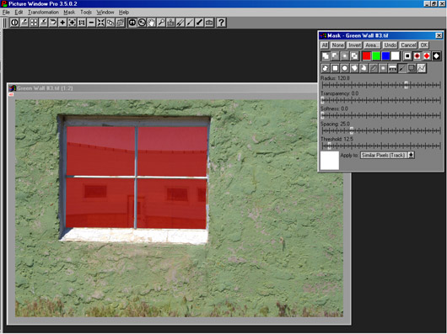
Task: Choose second mask combine mode icon
Action: (335, 56)
